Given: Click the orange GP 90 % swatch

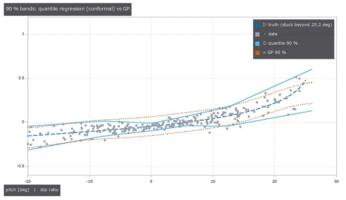Looking at the screenshot, I should coord(257,53).
